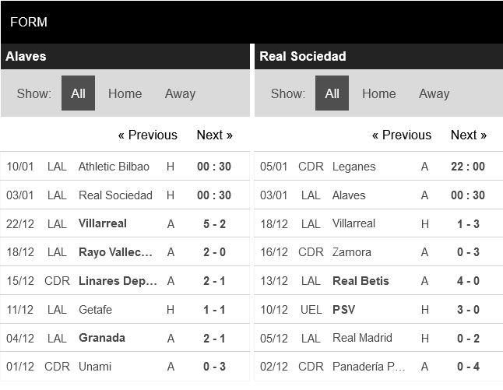Open Alaves away match against Villarreal
Viewport: 503px width, 390px height.
point(103,223)
